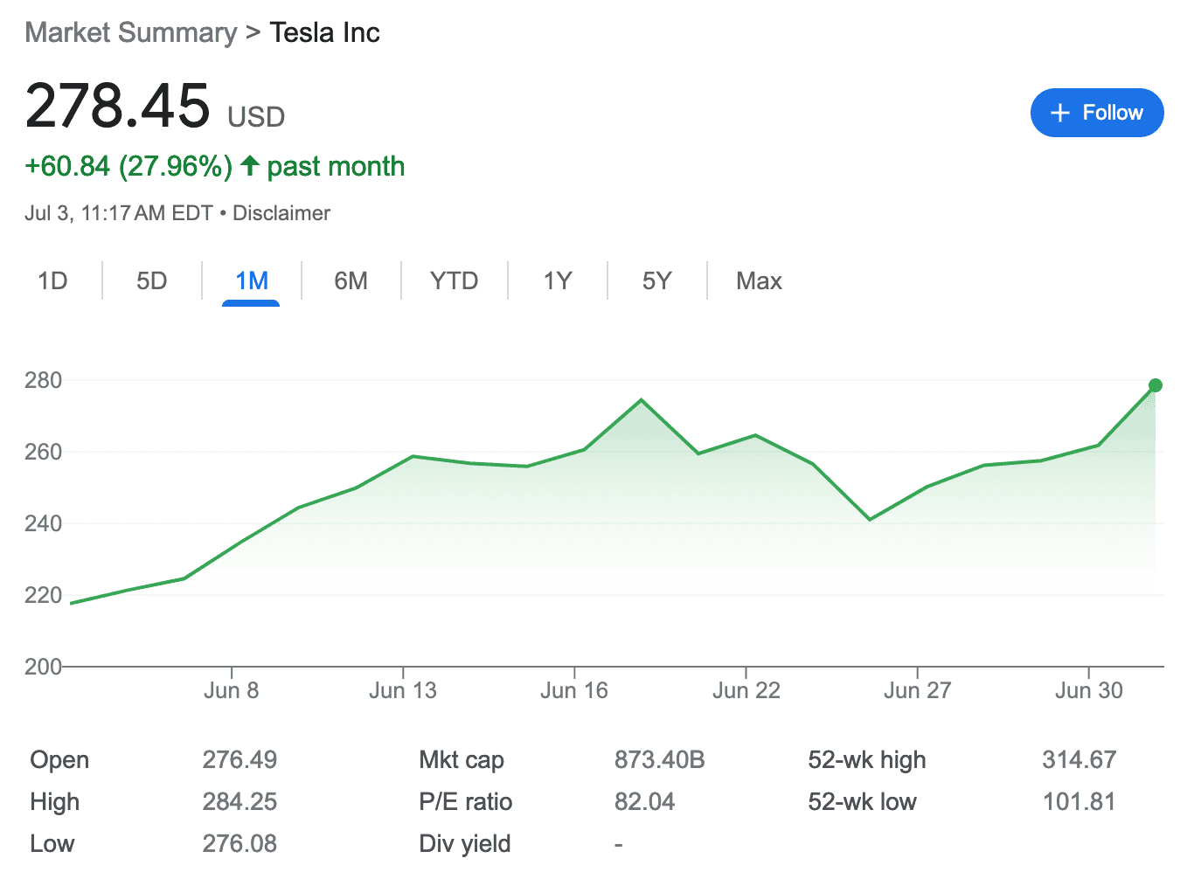Click the plus icon on the Follow button
Image resolution: width=1194 pixels, height=879 pixels.
click(x=1060, y=113)
